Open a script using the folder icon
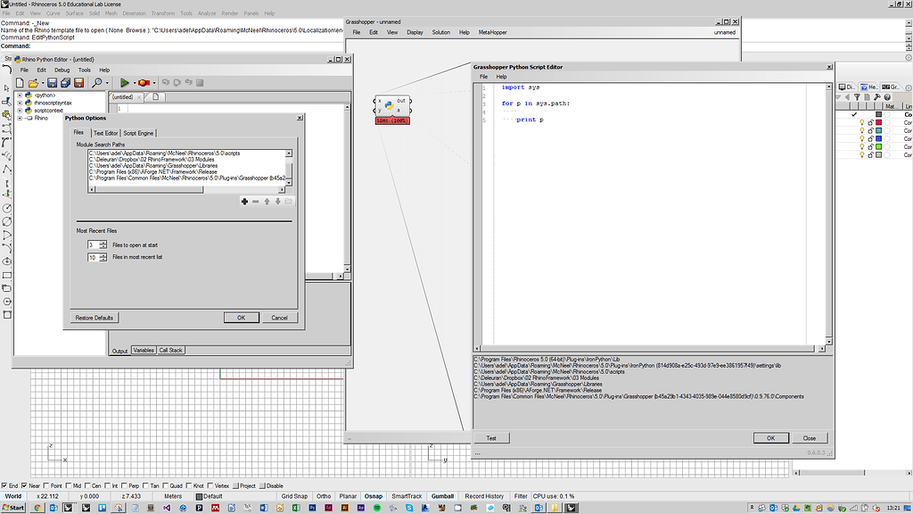The width and height of the screenshot is (913, 514). point(34,82)
